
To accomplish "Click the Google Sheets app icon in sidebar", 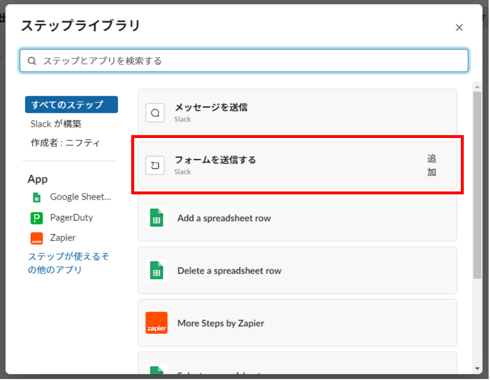I will [36, 197].
